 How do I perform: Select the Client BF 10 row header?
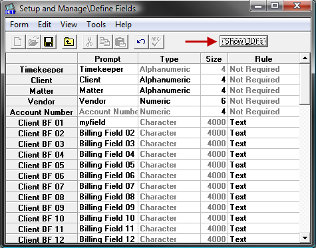click(x=41, y=218)
